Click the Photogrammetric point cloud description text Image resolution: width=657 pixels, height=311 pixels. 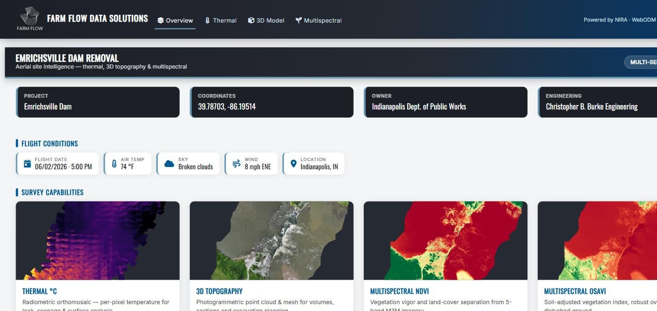[x=265, y=306]
